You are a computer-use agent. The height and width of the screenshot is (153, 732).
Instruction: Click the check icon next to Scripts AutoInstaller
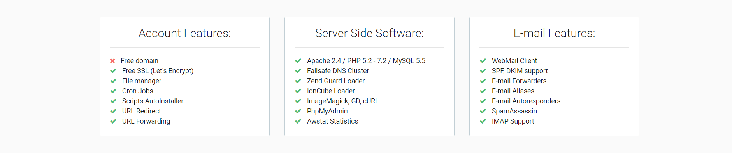[x=113, y=101]
